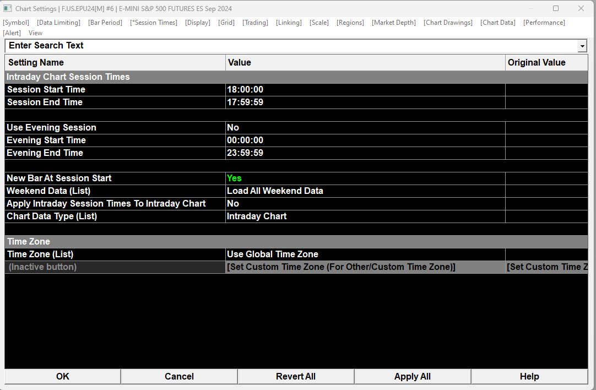Open the [Performance] tab

point(544,23)
